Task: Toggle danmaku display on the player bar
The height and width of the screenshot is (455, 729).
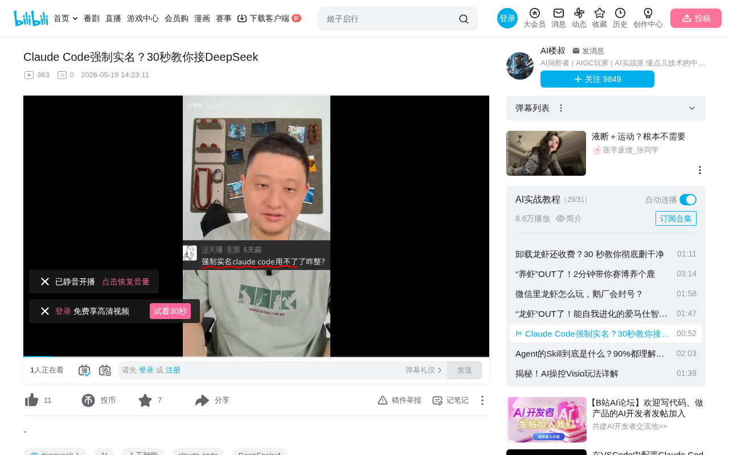Action: [84, 370]
